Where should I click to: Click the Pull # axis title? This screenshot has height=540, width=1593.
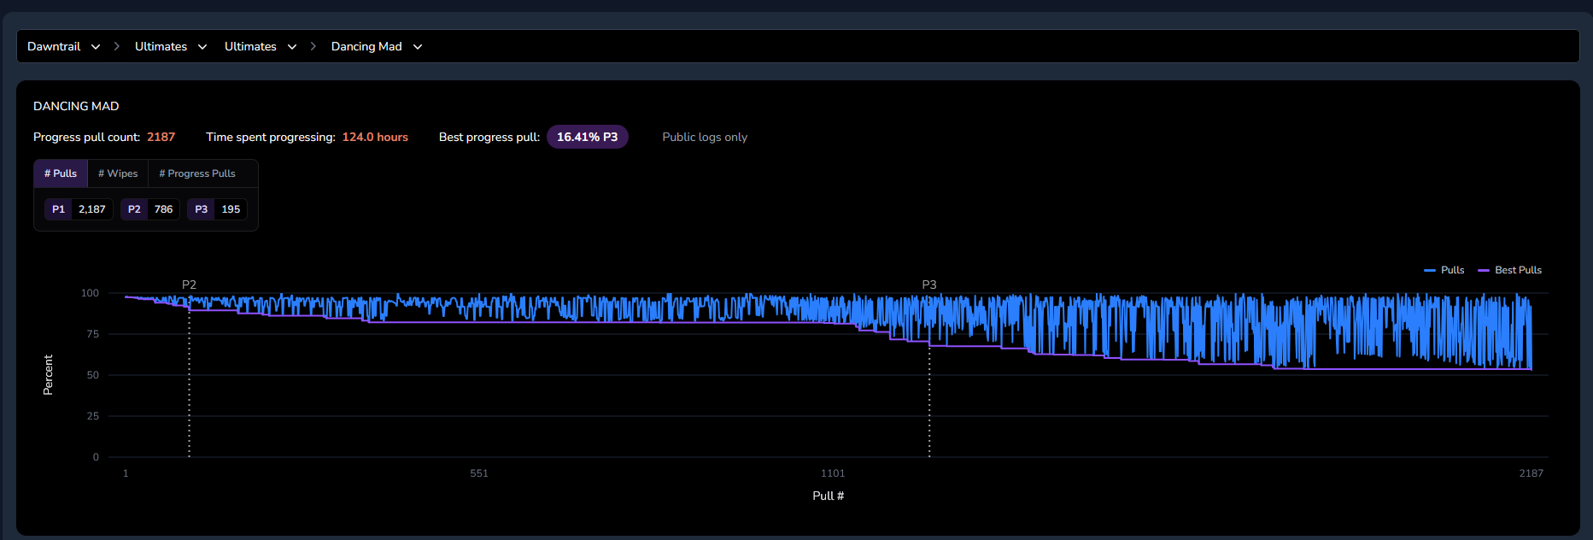(829, 496)
